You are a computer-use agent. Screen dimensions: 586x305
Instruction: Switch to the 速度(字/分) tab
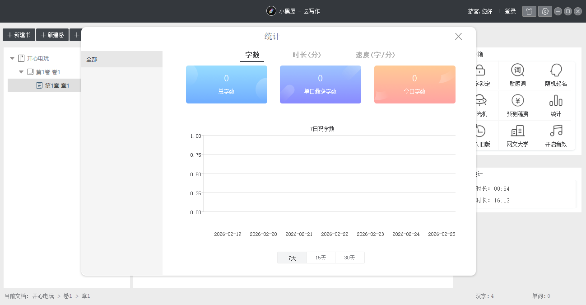coord(375,55)
